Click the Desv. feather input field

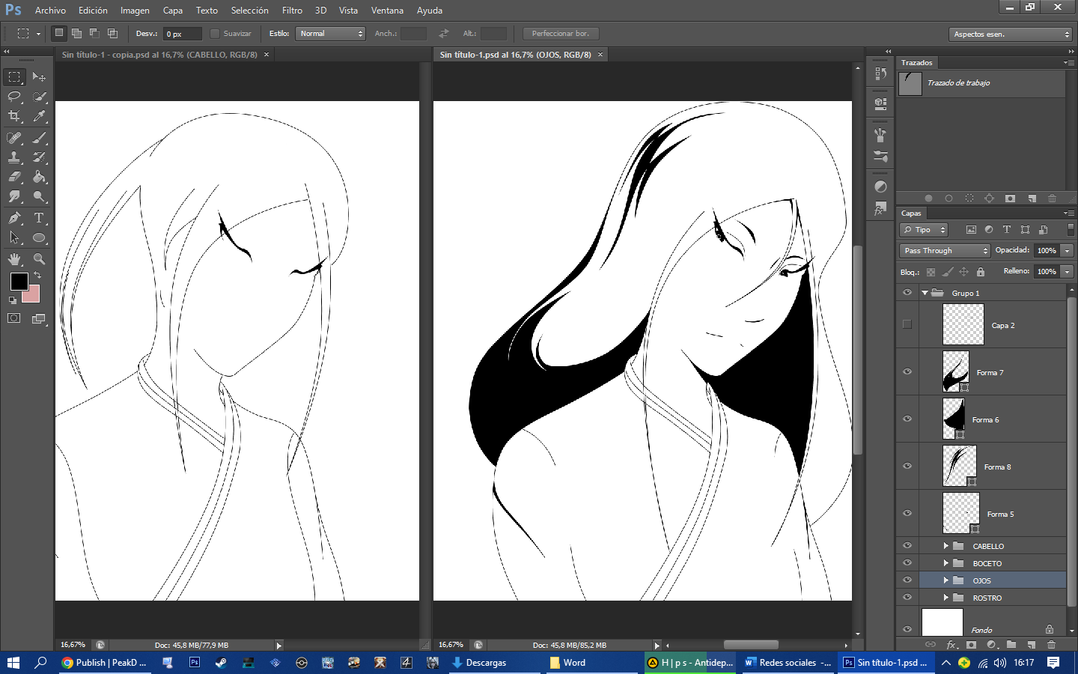[183, 34]
